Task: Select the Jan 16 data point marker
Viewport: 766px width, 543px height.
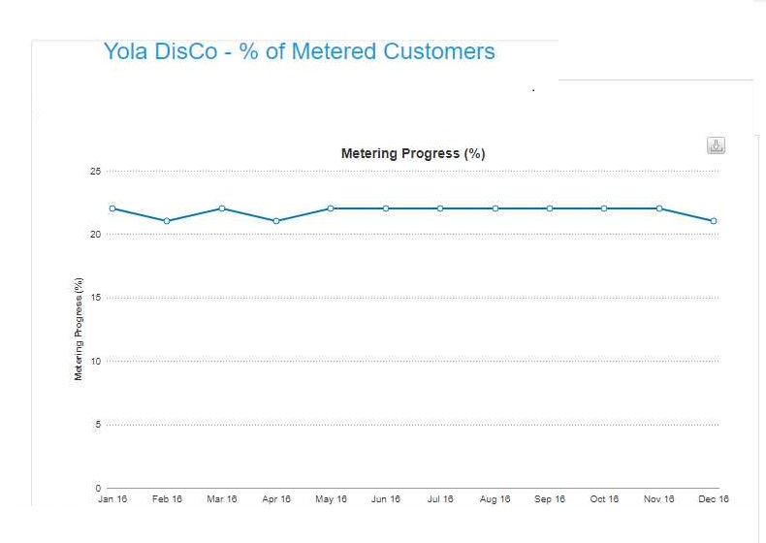Action: pyautogui.click(x=112, y=208)
